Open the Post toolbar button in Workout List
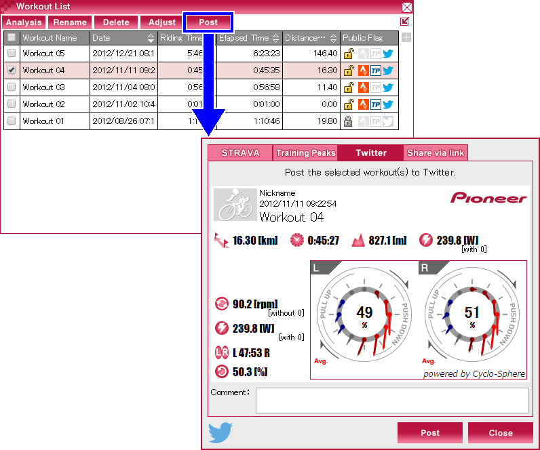Image resolution: width=540 pixels, height=450 pixels. tap(208, 22)
